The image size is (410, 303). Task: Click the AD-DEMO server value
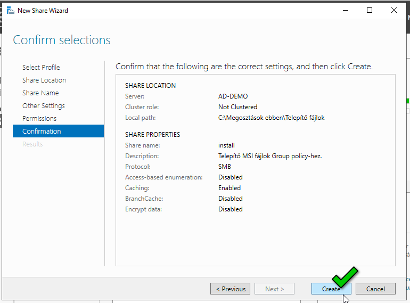pos(233,96)
